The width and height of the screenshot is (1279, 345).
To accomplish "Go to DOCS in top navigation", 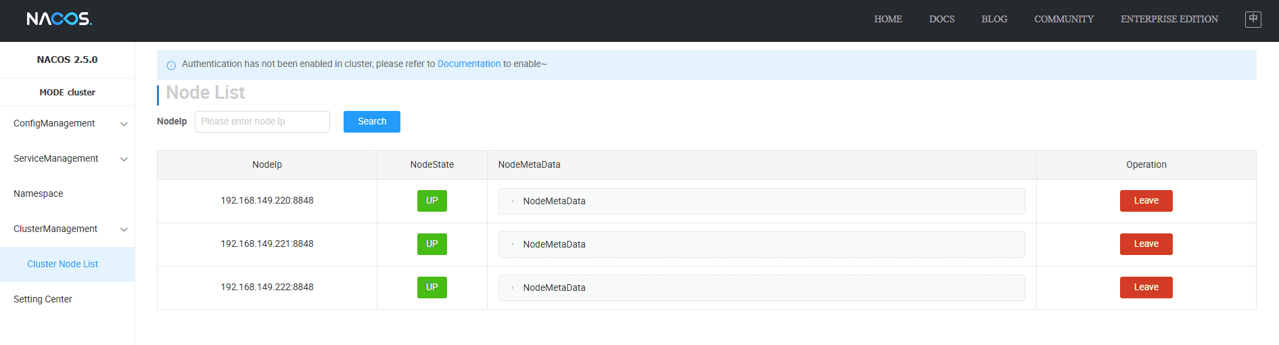I will (941, 19).
